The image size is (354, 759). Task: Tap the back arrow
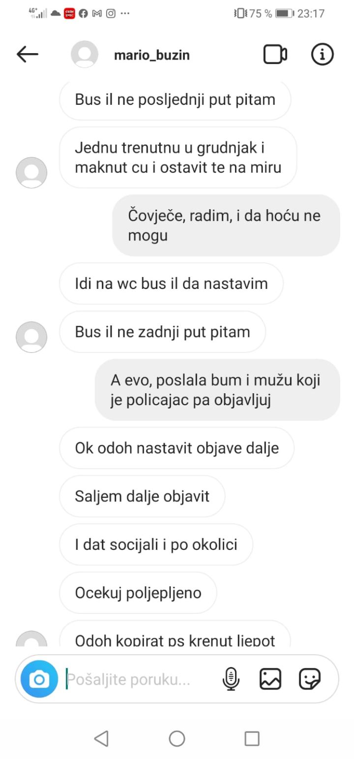[x=27, y=55]
